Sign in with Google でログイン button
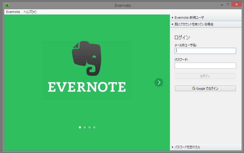 coord(205,89)
